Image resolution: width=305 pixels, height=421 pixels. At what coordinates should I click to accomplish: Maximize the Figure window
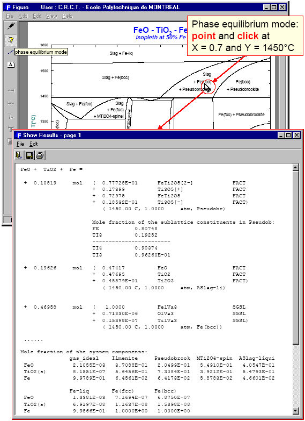pos(274,7)
